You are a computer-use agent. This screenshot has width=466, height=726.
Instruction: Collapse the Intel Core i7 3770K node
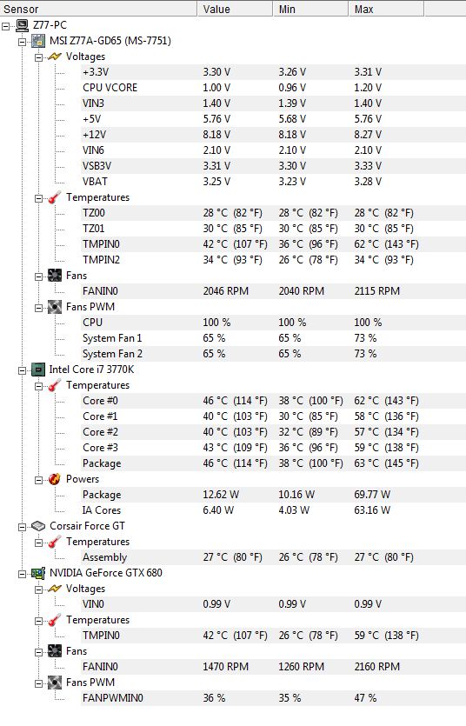pyautogui.click(x=23, y=370)
